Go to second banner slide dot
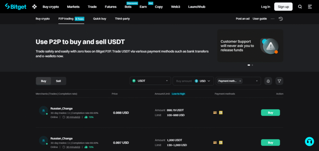The height and width of the screenshot is (151, 319). [252, 65]
